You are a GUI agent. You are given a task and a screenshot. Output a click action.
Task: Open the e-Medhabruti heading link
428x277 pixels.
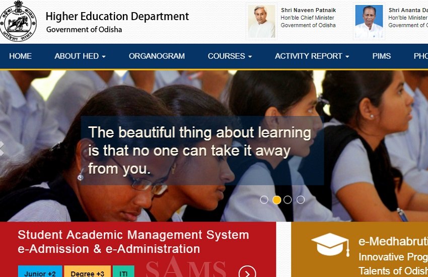click(x=393, y=241)
